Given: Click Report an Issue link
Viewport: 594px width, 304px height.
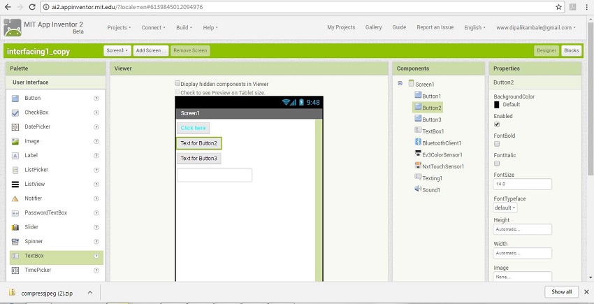Looking at the screenshot, I should click(435, 27).
